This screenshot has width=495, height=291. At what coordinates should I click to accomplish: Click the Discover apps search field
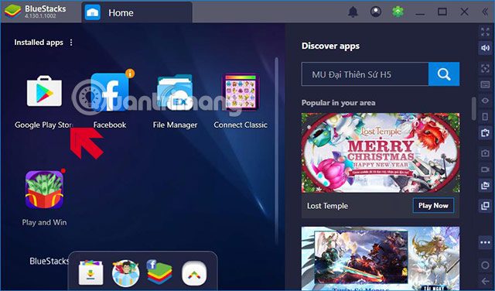tap(365, 74)
